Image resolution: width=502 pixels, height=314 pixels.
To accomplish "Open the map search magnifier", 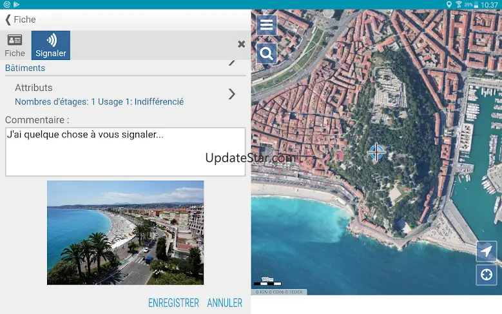I will click(267, 54).
